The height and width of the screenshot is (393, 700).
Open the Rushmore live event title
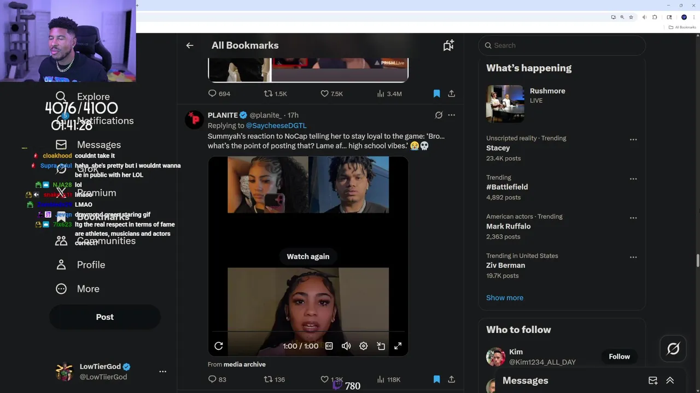click(x=547, y=91)
